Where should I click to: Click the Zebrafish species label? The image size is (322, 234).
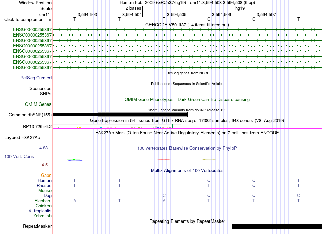(x=42, y=216)
